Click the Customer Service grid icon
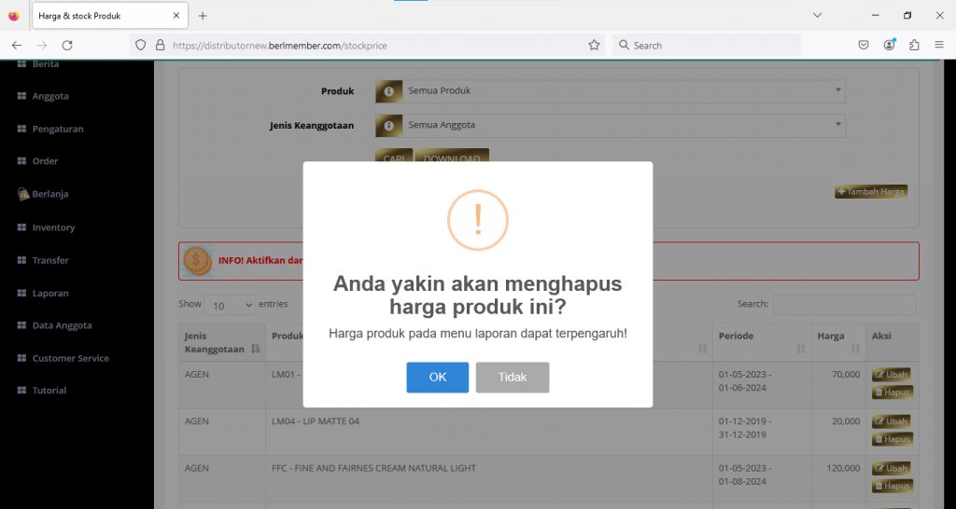 click(21, 358)
